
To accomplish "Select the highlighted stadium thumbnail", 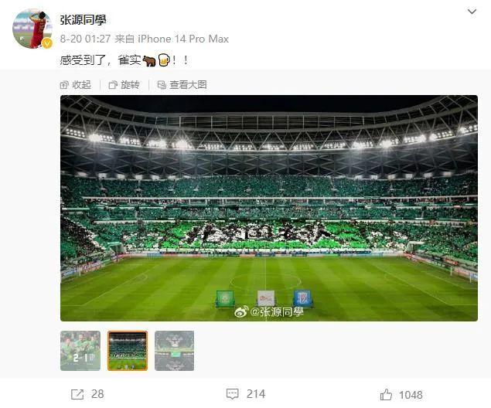I will point(128,351).
